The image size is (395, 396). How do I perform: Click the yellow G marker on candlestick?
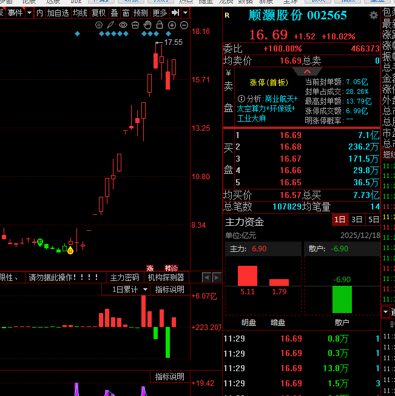coord(70,251)
